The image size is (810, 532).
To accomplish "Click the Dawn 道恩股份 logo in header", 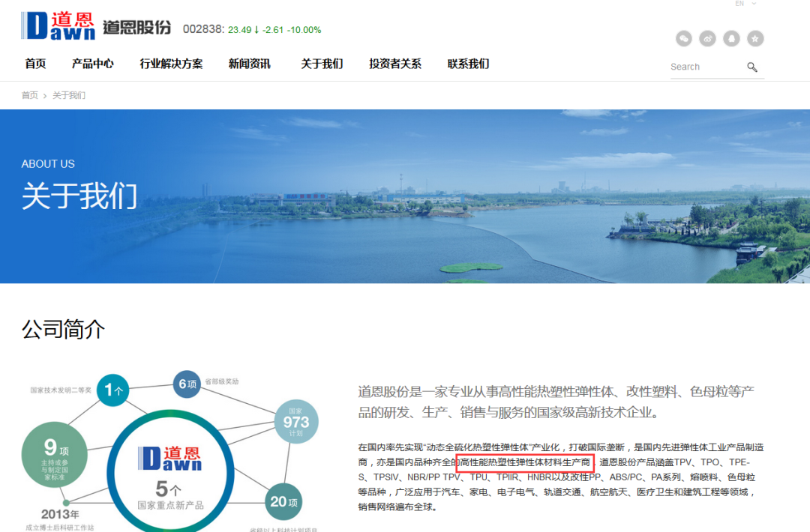I will tap(96, 25).
